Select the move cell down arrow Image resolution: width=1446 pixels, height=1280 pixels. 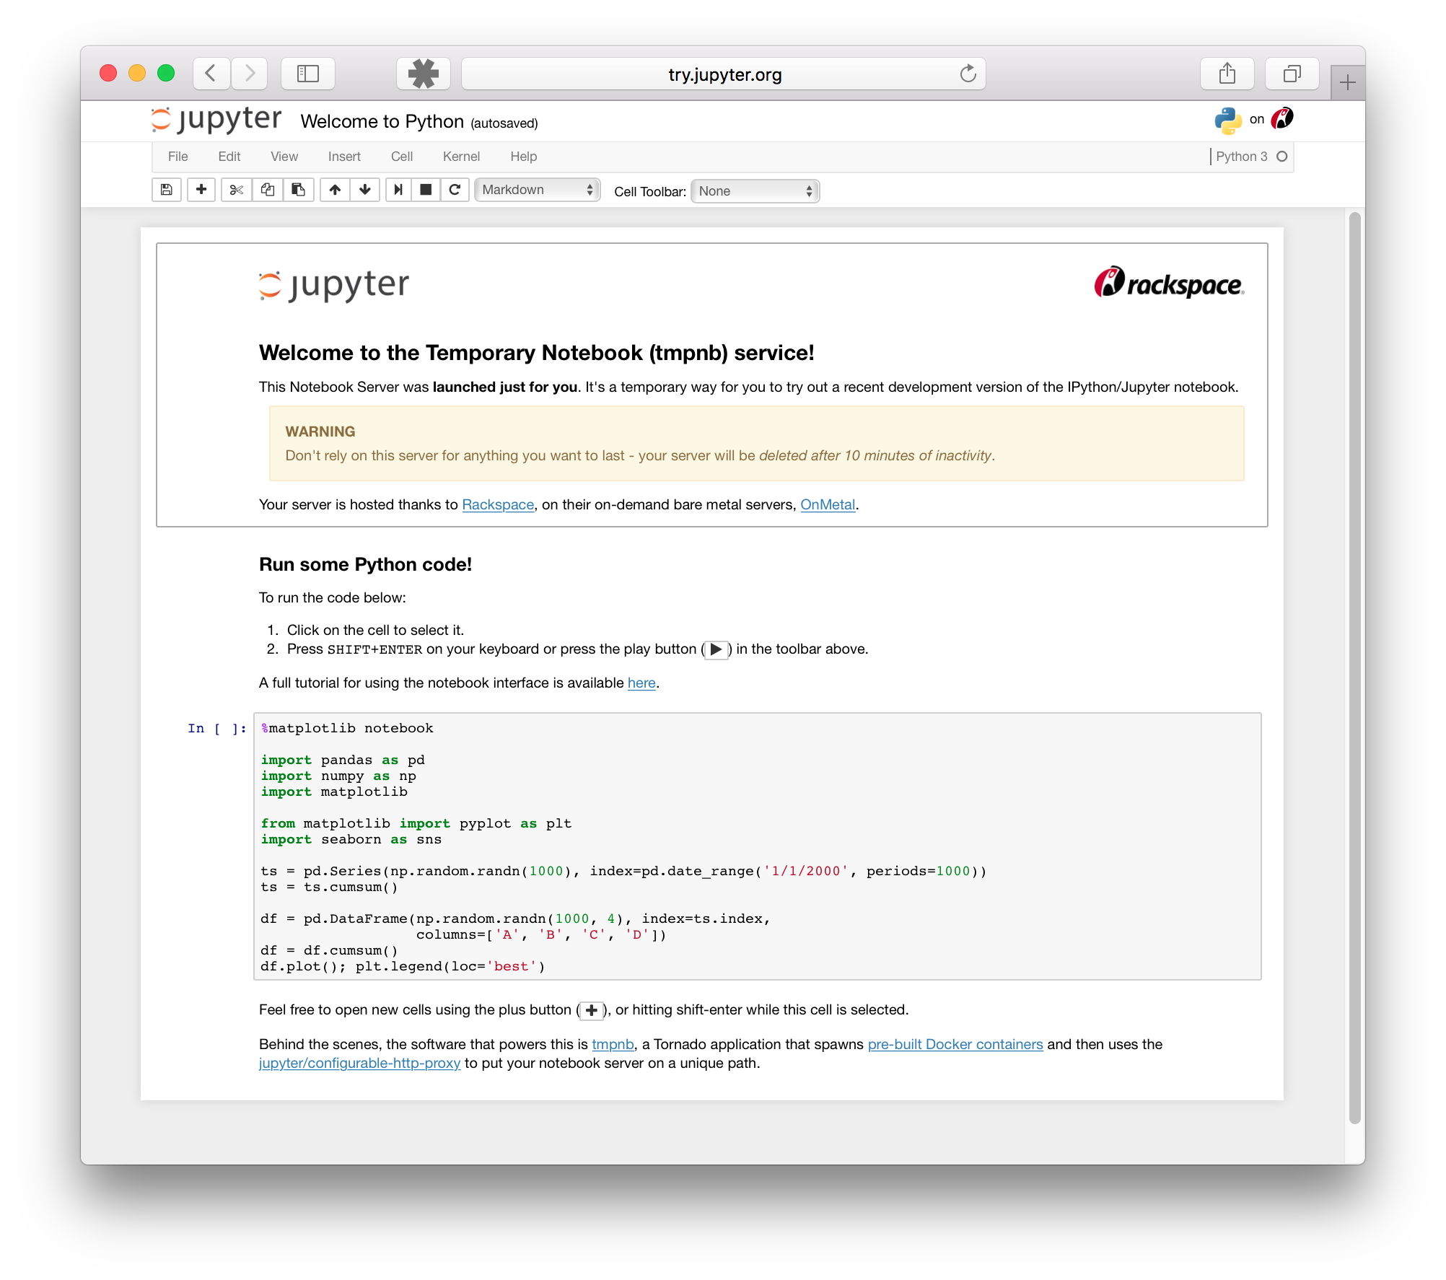coord(365,190)
